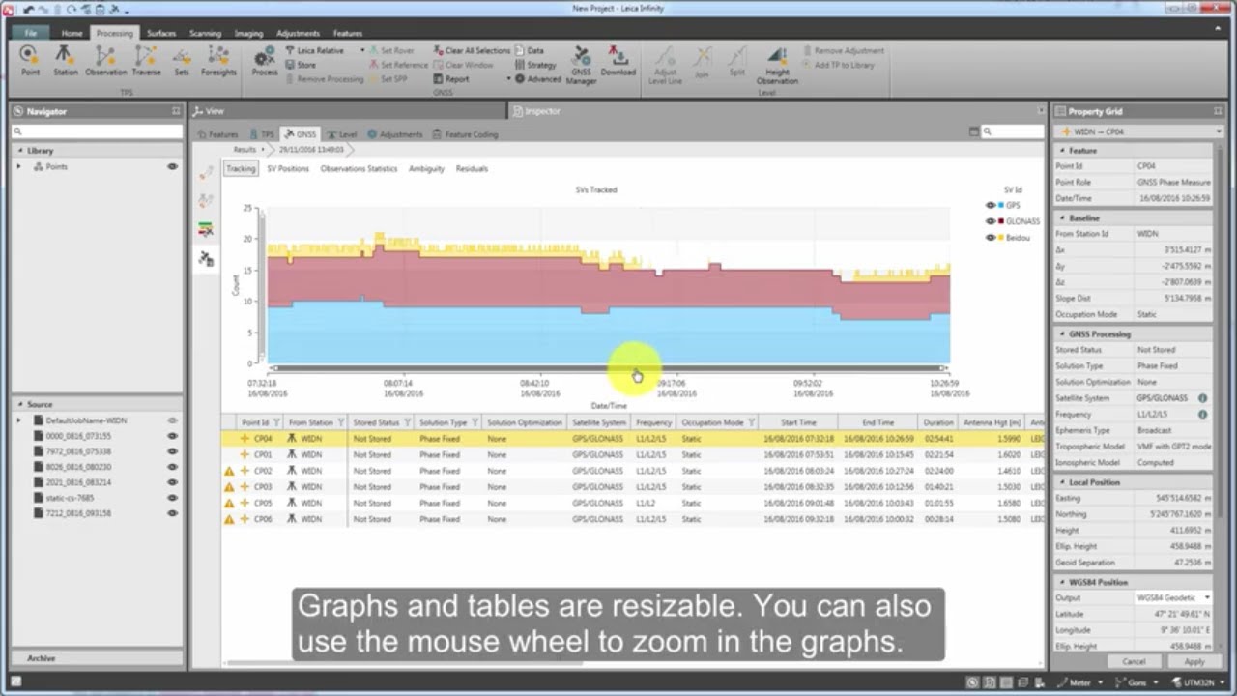The image size is (1237, 696).
Task: Select the CP02 row in results table
Action: [633, 471]
